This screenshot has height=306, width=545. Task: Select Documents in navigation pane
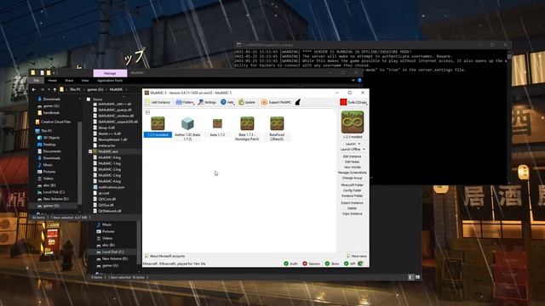click(49, 151)
